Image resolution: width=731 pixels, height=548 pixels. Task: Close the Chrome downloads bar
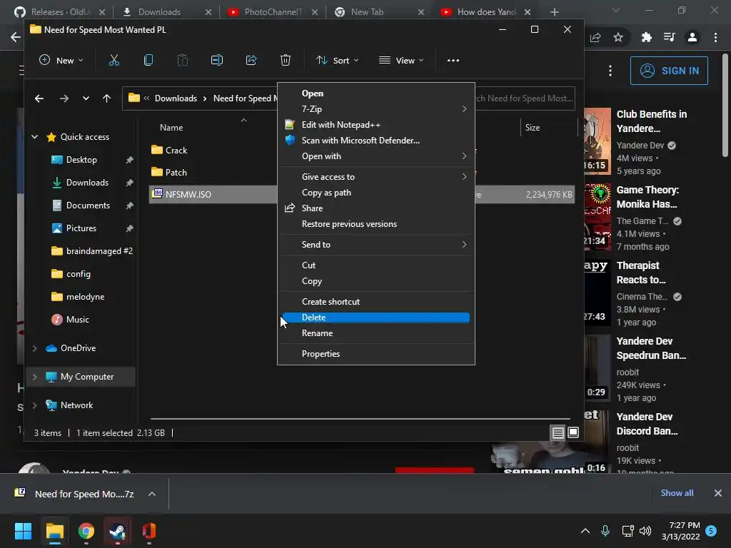click(718, 493)
